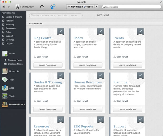Open the Notebooks sidebar label
This screenshot has width=163, height=136.
tap(14, 71)
